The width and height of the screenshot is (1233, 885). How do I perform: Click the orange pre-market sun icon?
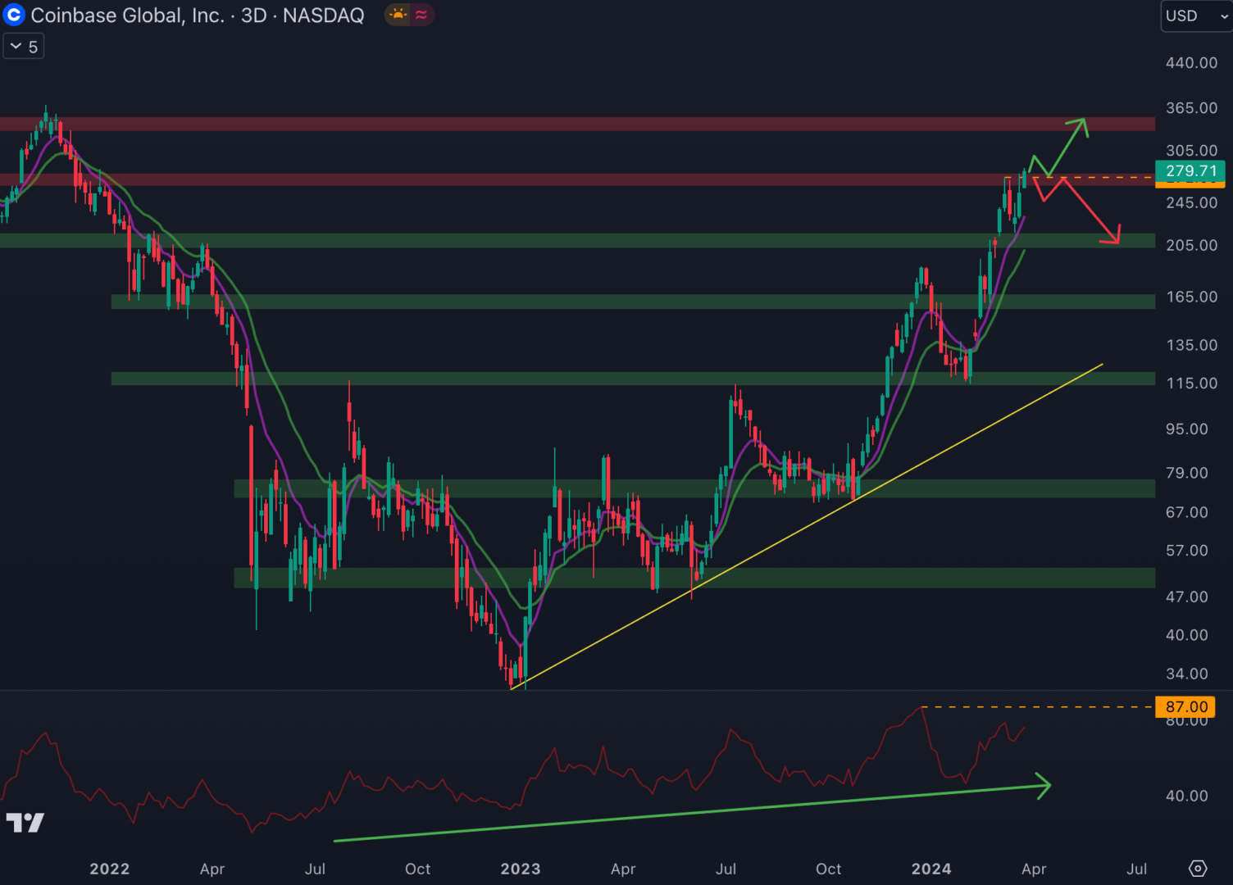point(398,15)
